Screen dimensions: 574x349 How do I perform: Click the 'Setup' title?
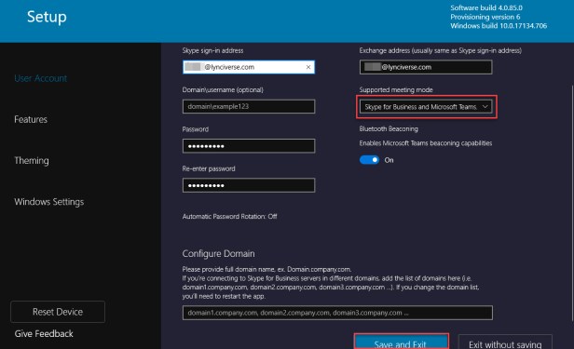click(47, 17)
